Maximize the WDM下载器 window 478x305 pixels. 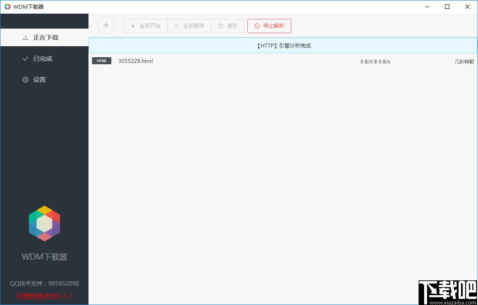coord(447,7)
